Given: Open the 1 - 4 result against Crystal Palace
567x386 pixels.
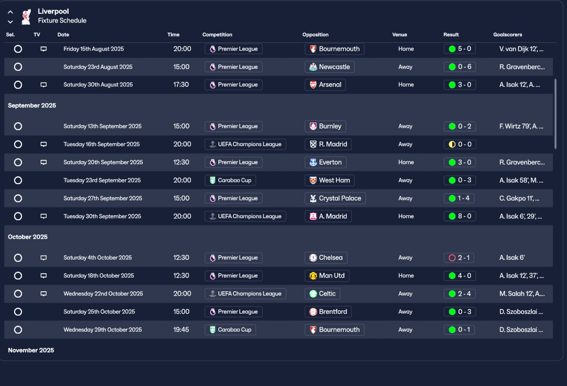Looking at the screenshot, I should (459, 198).
